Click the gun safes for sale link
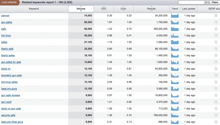 click(x=11, y=62)
